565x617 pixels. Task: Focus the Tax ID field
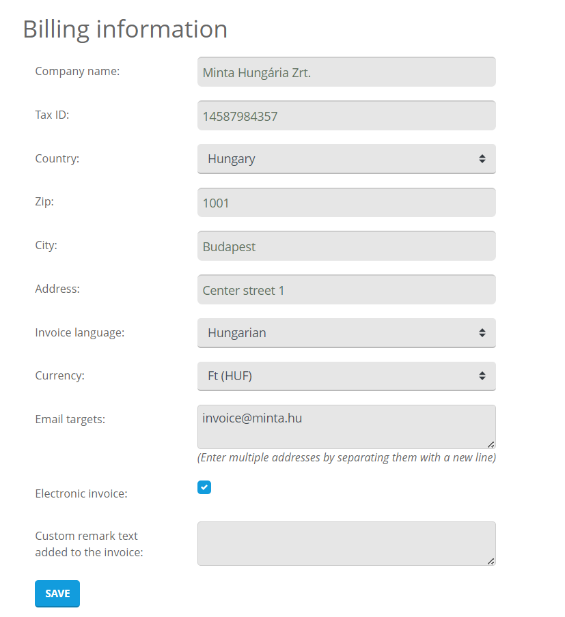[346, 115]
